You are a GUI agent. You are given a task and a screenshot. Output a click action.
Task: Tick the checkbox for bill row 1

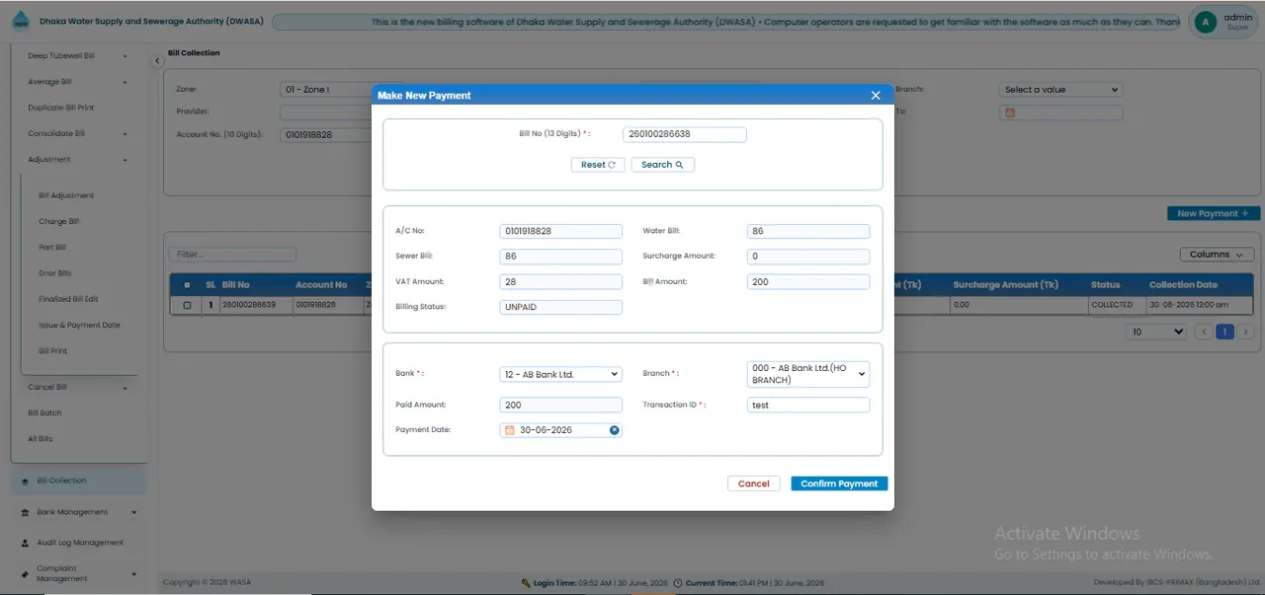(x=188, y=305)
